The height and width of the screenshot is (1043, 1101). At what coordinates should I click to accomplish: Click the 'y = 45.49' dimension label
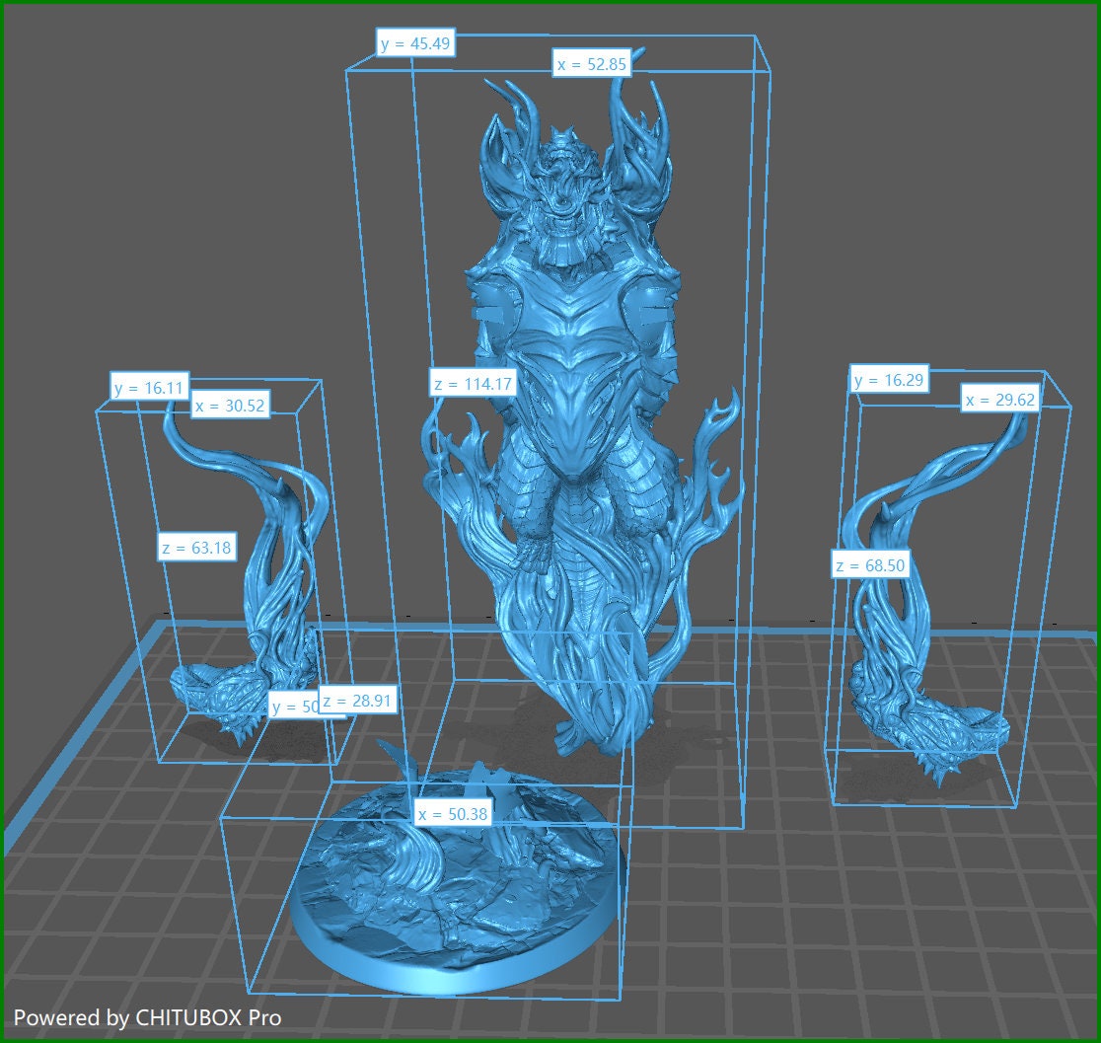415,43
